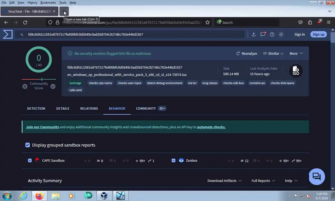Screen dimensions: 335x201
Task: Click the Sign in link
Action: pos(300,34)
